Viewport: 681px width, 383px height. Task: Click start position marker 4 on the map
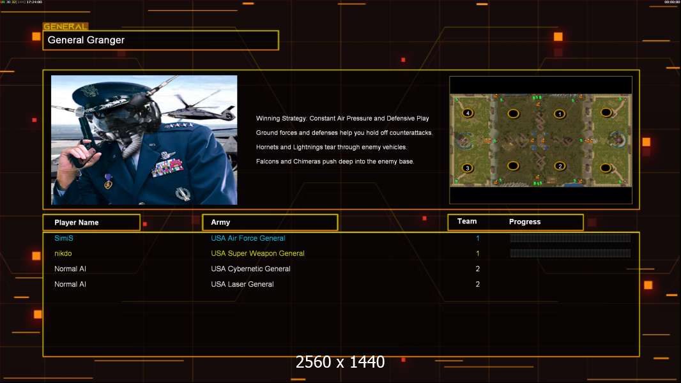(468, 113)
